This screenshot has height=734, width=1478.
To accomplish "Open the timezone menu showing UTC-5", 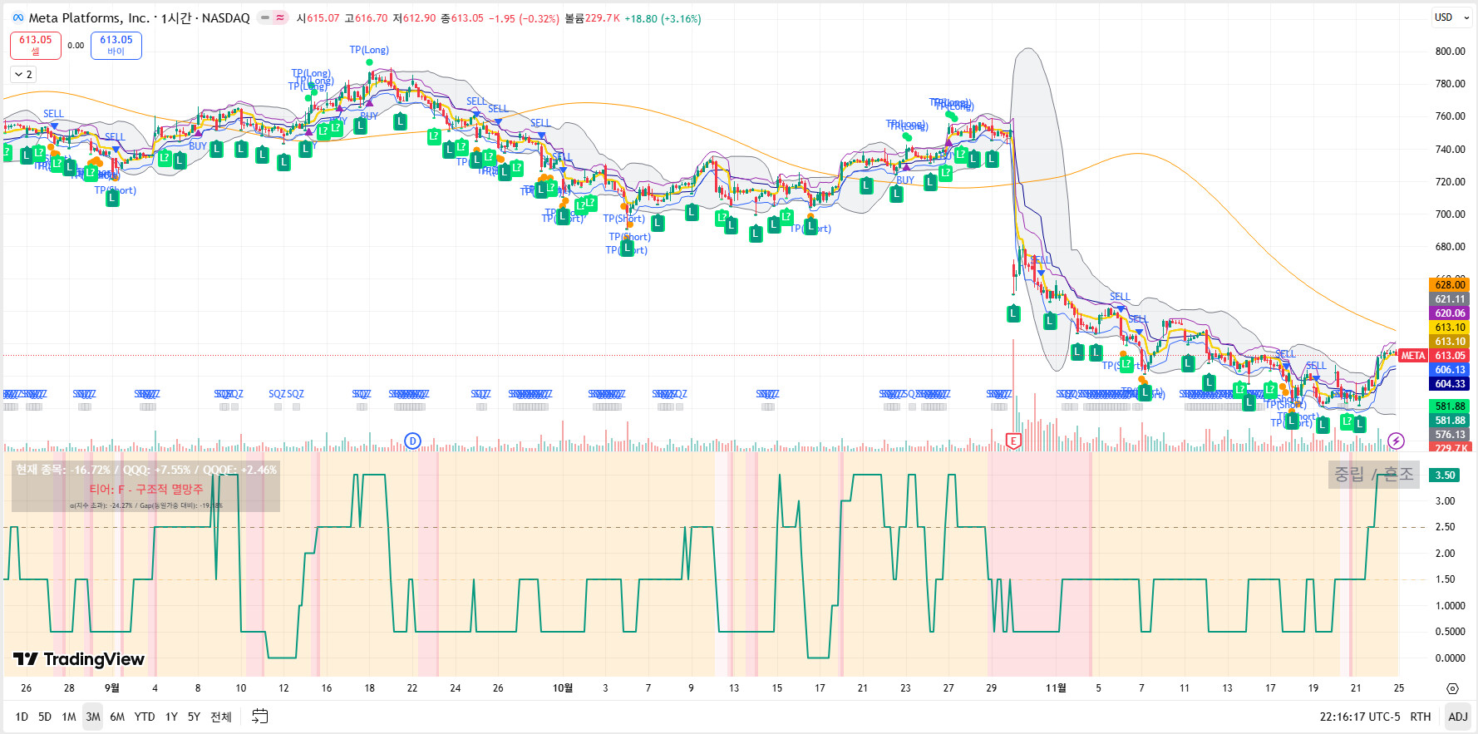I will [x=1359, y=717].
